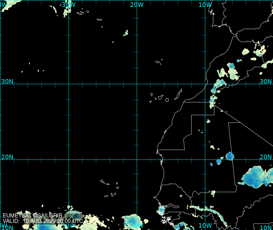Click the 10W longitude label at bottom

(x=205, y=225)
